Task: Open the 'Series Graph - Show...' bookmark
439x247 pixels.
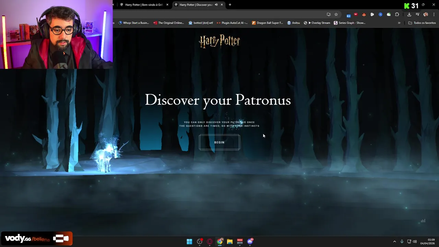Action: (x=349, y=23)
